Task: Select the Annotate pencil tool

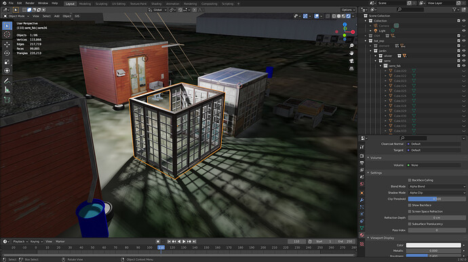Action: tap(7, 81)
